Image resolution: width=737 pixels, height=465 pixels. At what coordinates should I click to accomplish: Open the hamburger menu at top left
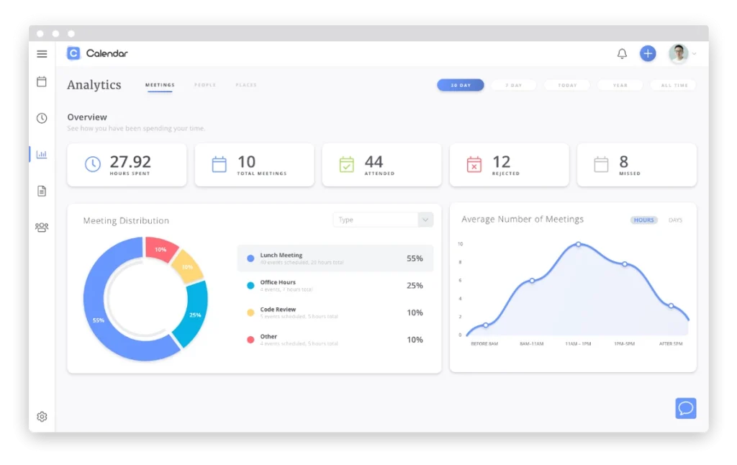pyautogui.click(x=42, y=53)
